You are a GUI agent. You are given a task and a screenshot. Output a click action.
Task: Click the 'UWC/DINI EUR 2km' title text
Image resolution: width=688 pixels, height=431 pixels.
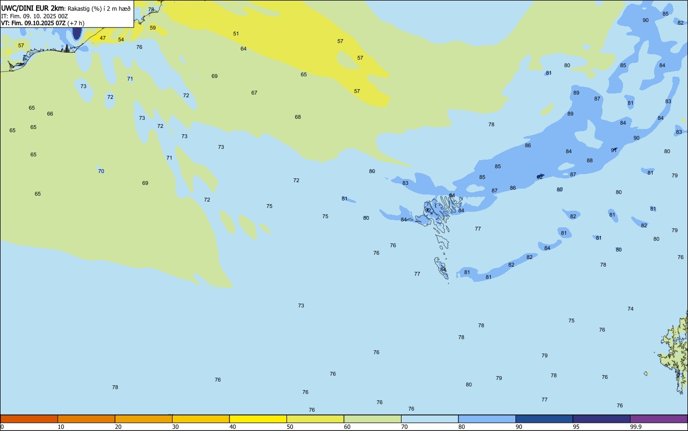click(32, 8)
